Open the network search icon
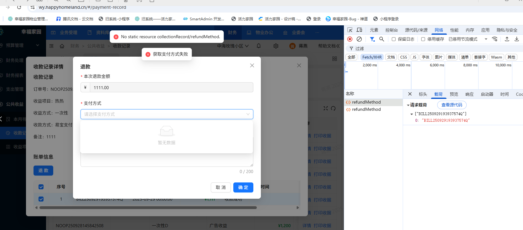 pos(381,39)
